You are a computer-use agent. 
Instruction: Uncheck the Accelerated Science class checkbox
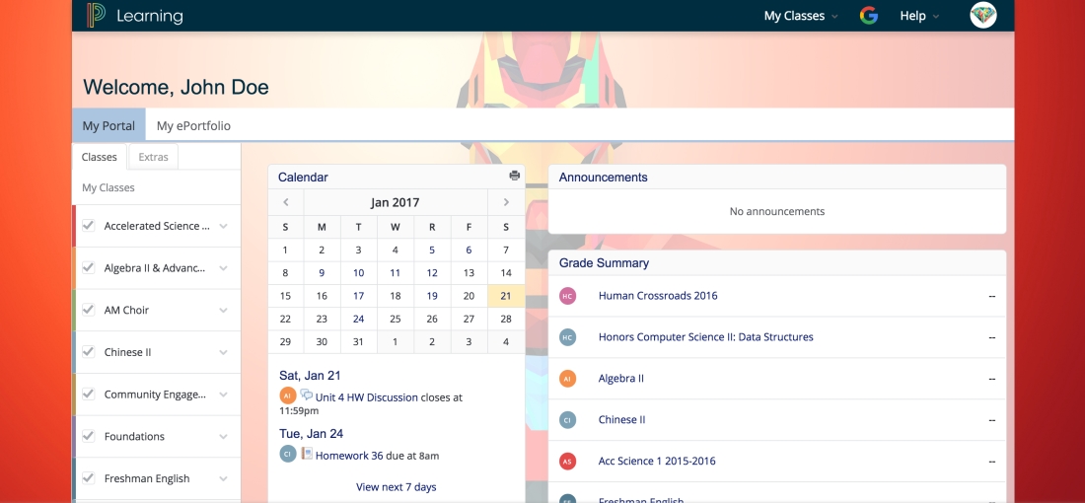point(89,226)
